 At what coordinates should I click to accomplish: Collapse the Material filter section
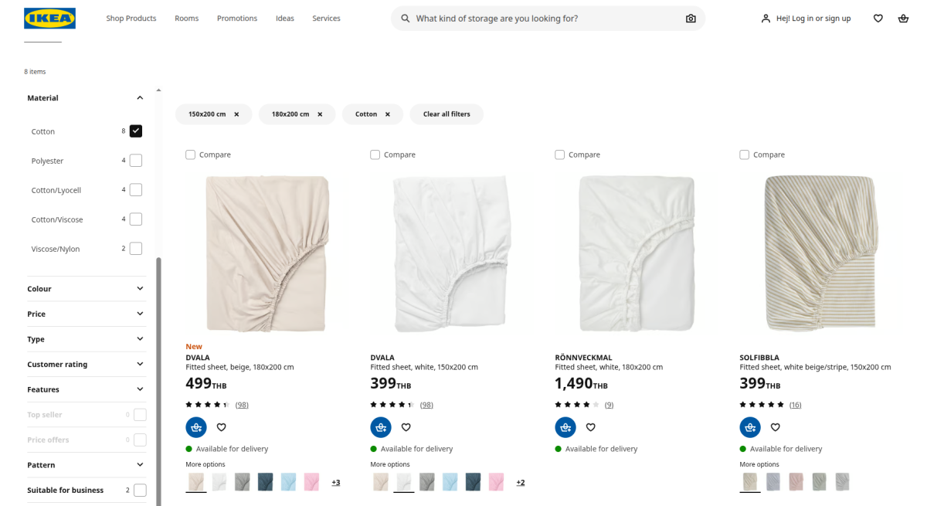(x=86, y=98)
